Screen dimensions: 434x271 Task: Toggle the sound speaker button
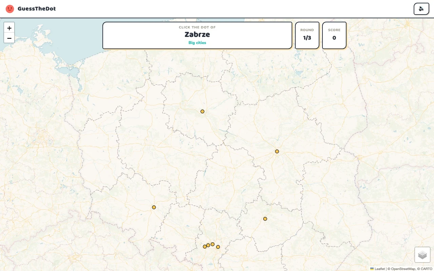click(x=421, y=9)
